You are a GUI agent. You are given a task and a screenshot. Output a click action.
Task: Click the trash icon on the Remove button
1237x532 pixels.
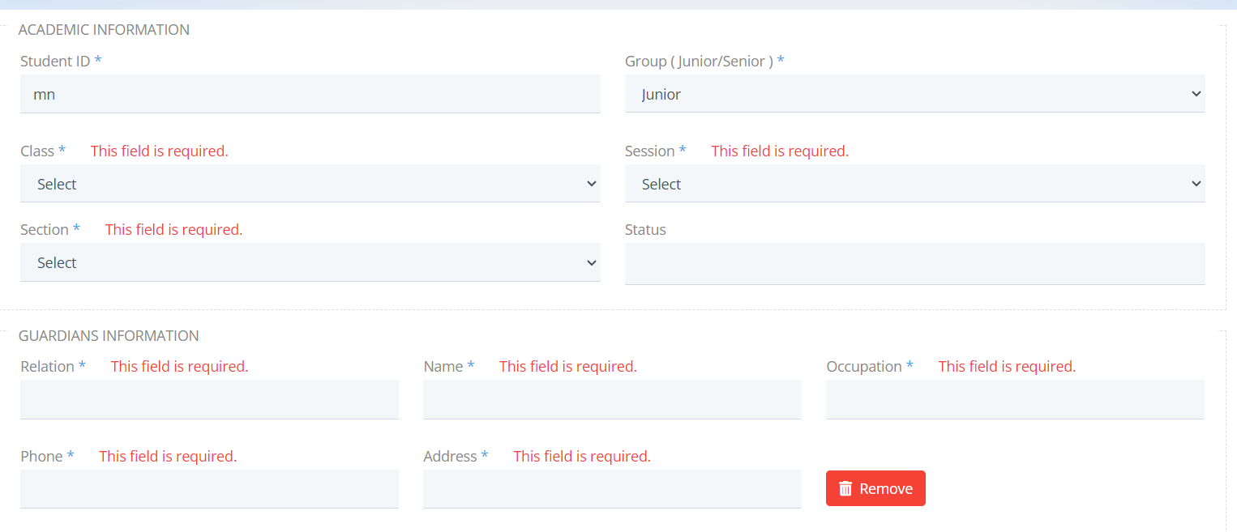pyautogui.click(x=845, y=488)
